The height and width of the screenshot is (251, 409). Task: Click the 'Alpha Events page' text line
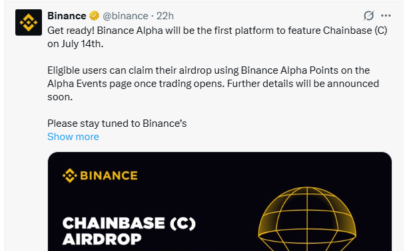[x=213, y=84]
